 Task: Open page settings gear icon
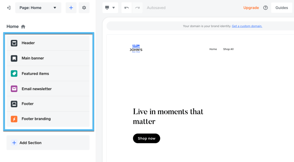click(84, 8)
